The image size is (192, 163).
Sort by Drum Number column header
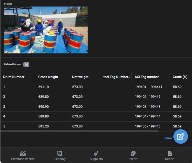[x=14, y=77]
